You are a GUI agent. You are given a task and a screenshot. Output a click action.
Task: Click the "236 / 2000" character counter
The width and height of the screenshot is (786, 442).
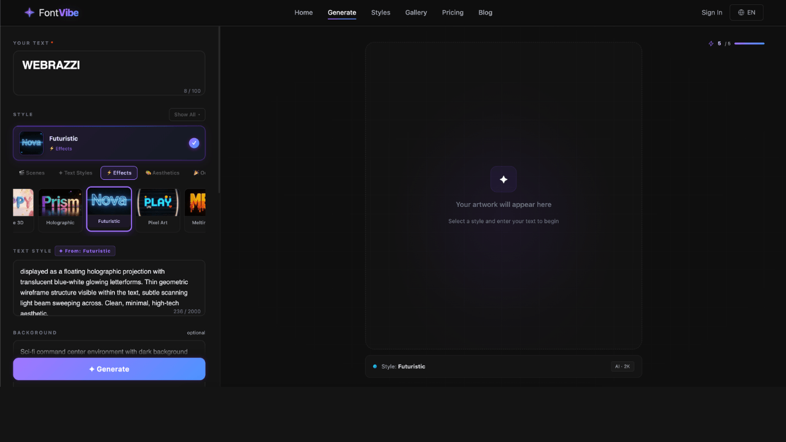[187, 311]
